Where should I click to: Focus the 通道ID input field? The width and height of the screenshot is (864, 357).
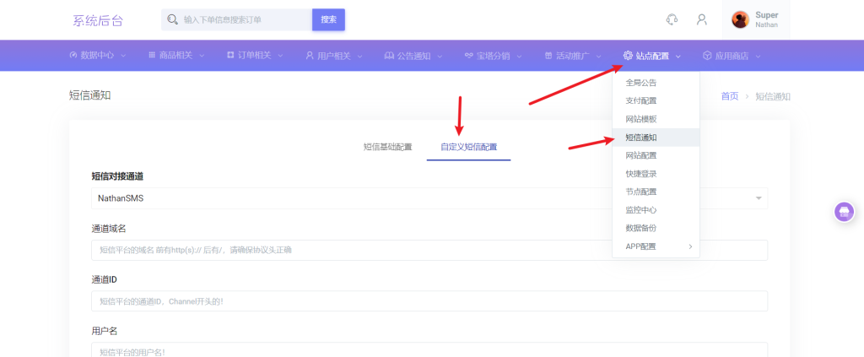429,300
